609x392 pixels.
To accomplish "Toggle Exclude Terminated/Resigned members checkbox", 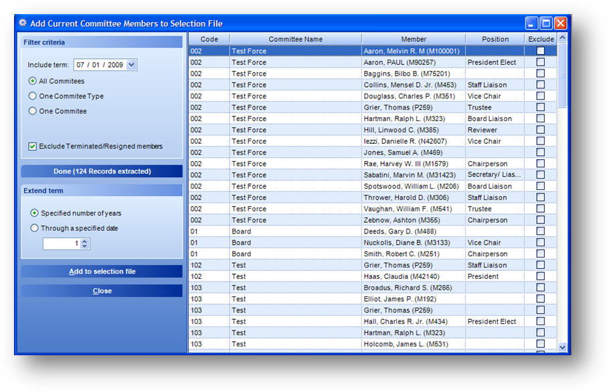I will pyautogui.click(x=33, y=146).
